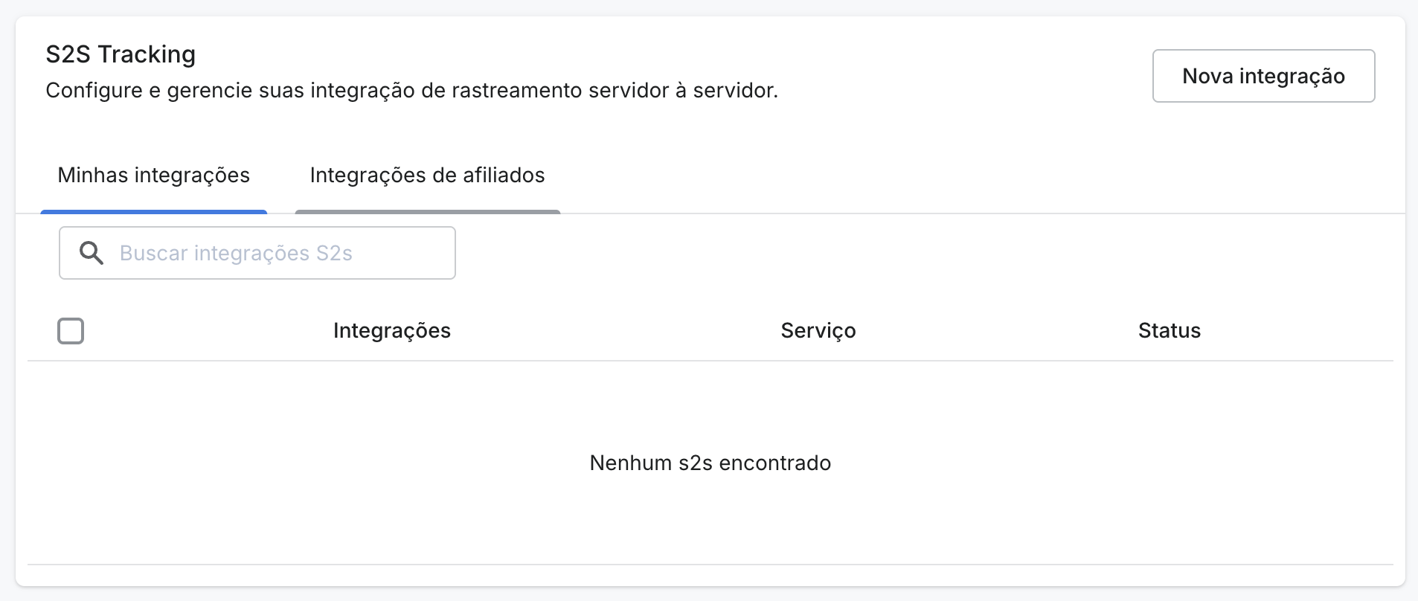Image resolution: width=1418 pixels, height=601 pixels.
Task: Click the S2S Tracking heading
Action: (x=121, y=54)
